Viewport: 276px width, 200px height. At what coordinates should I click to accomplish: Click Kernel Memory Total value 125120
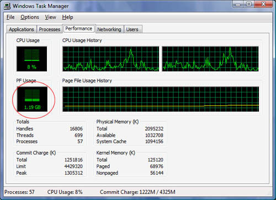pyautogui.click(x=156, y=160)
